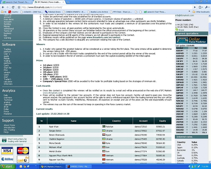Switch to IFC Markets taskbar window button

(53, 167)
